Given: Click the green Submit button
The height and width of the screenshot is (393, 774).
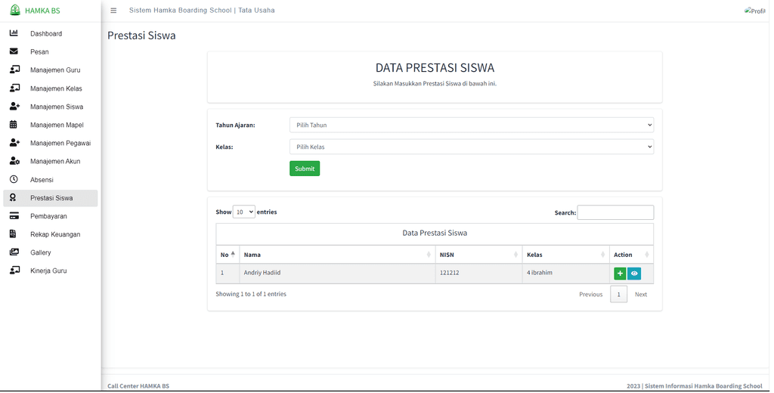Looking at the screenshot, I should 305,169.
